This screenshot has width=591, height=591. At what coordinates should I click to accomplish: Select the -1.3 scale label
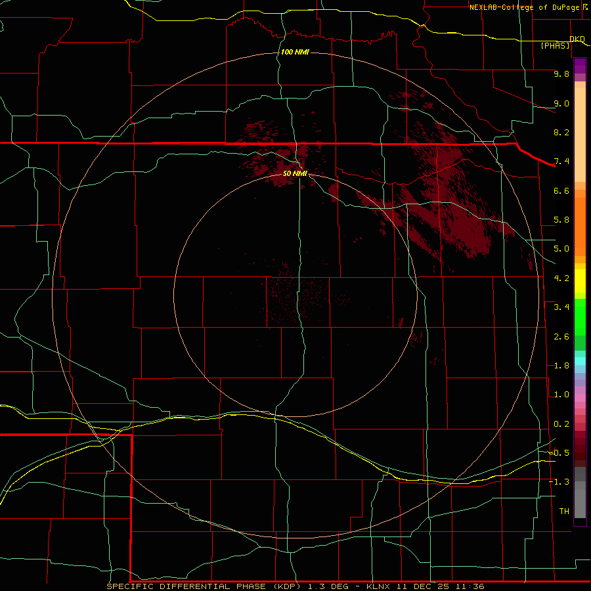click(x=559, y=482)
